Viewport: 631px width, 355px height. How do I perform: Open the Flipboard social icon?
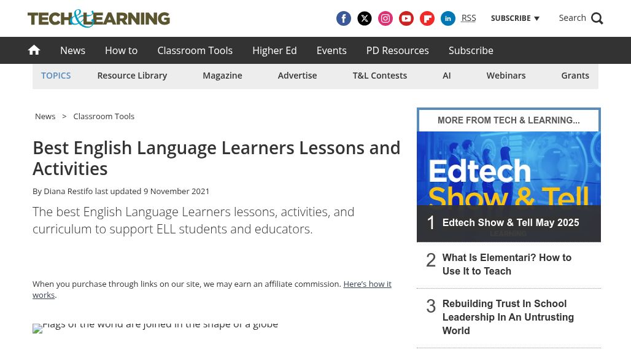pyautogui.click(x=427, y=18)
